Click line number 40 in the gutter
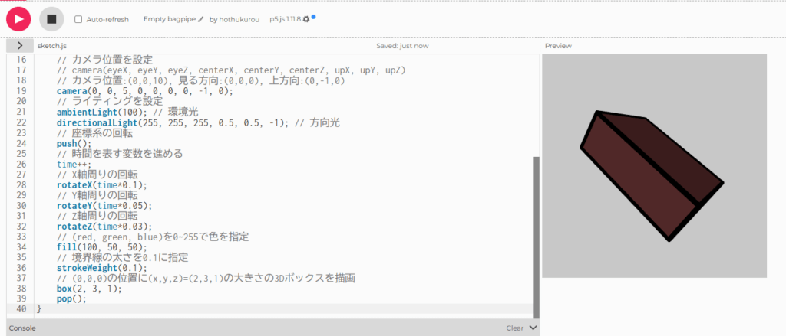 click(21, 309)
